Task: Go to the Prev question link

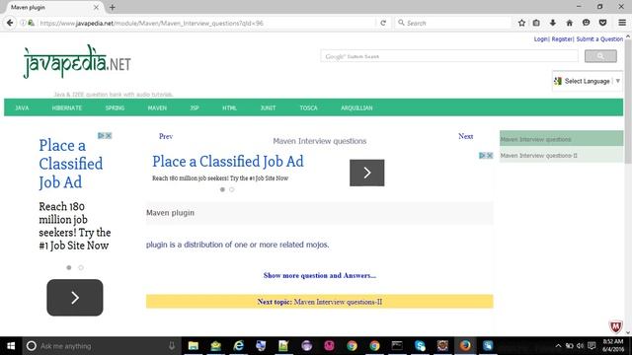Action: tap(166, 136)
